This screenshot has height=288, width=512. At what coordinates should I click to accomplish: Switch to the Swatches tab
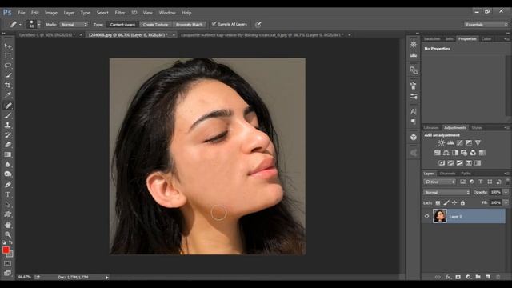[x=432, y=39]
